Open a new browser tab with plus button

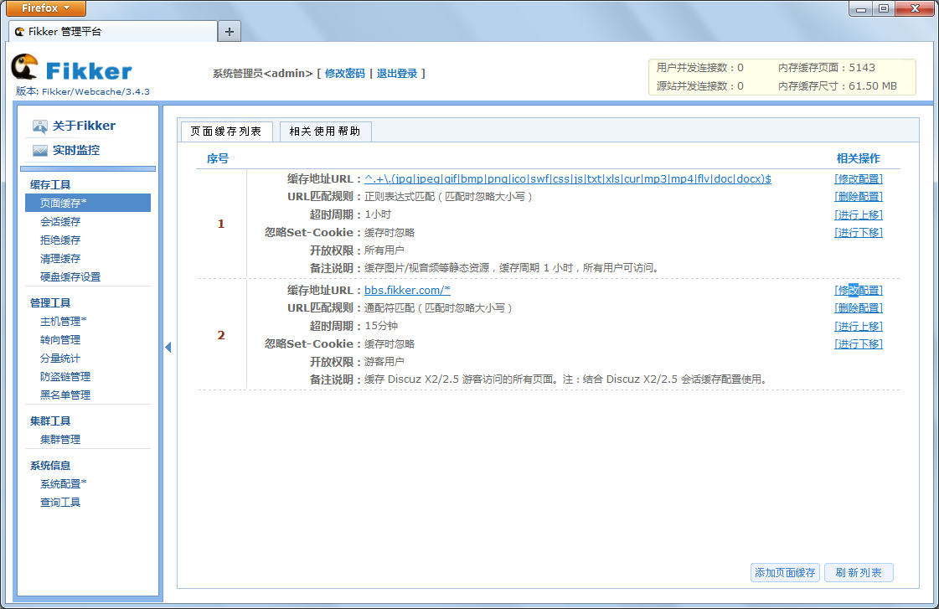click(230, 31)
